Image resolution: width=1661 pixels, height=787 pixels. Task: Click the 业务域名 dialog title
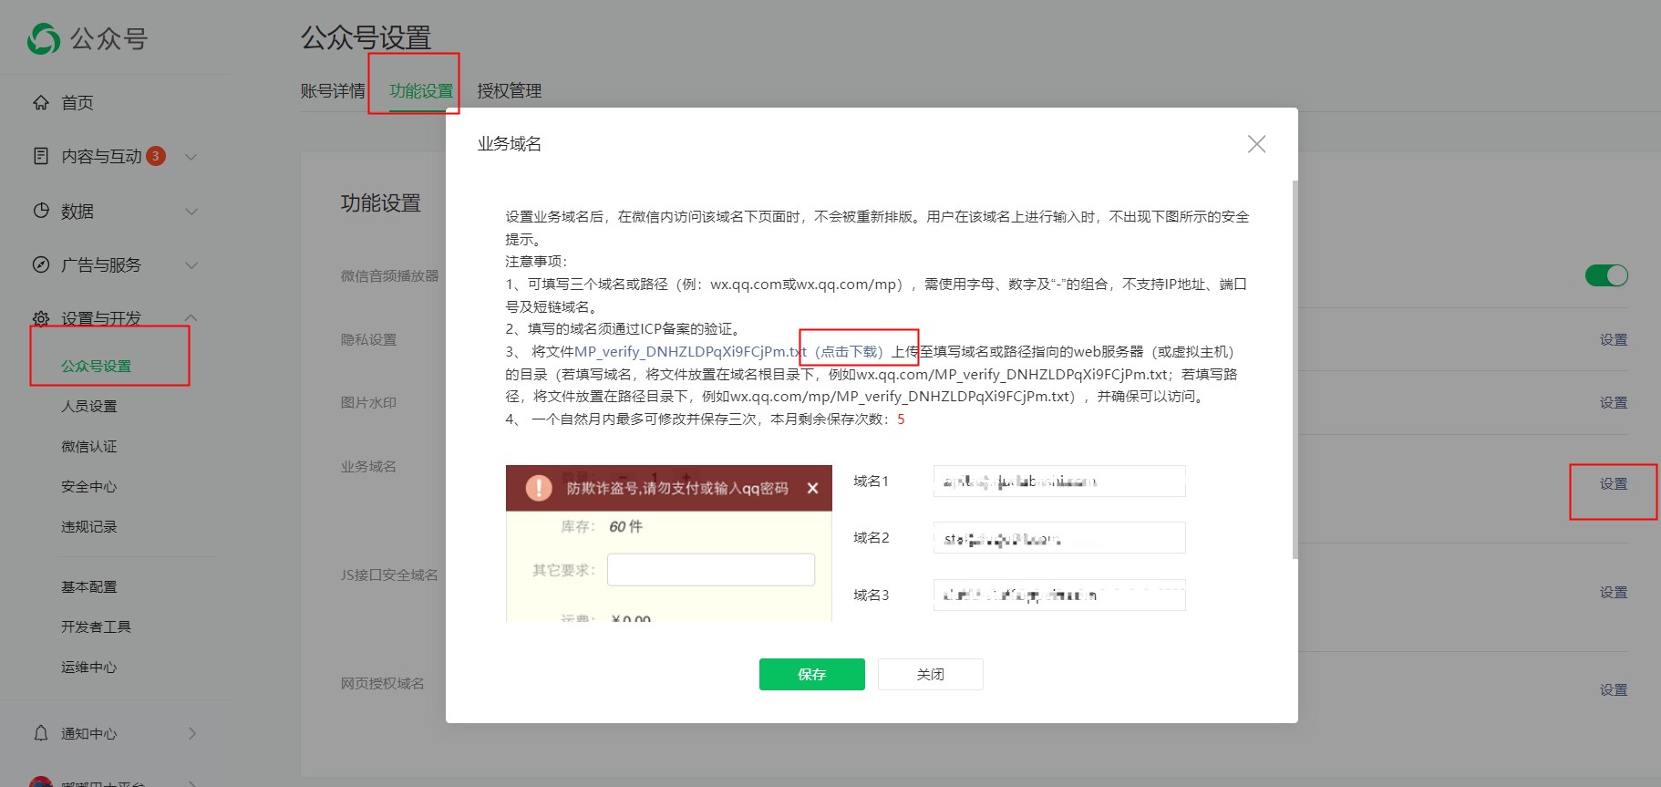pyautogui.click(x=510, y=144)
